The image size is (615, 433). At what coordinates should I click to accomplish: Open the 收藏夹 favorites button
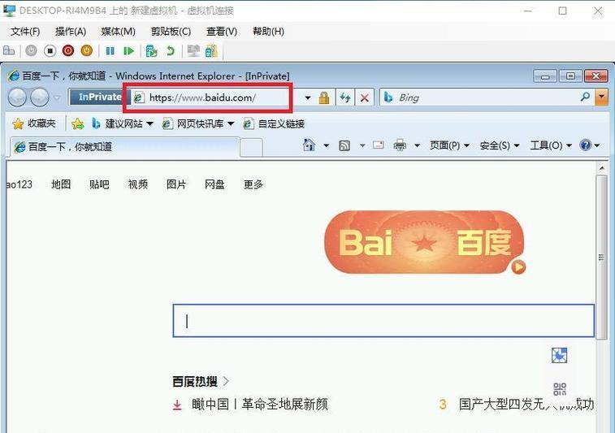click(34, 124)
